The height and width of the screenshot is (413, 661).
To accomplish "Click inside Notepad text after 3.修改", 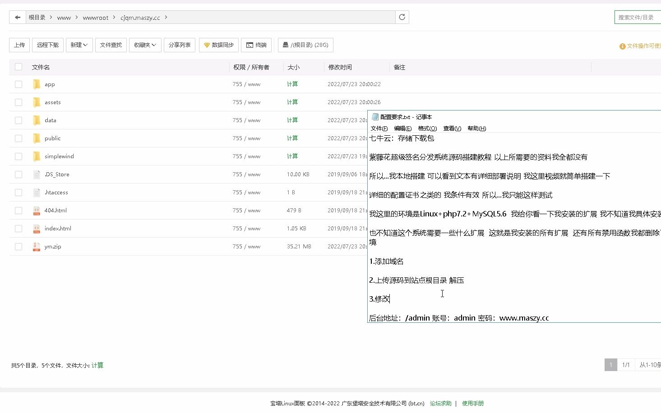I will 391,299.
